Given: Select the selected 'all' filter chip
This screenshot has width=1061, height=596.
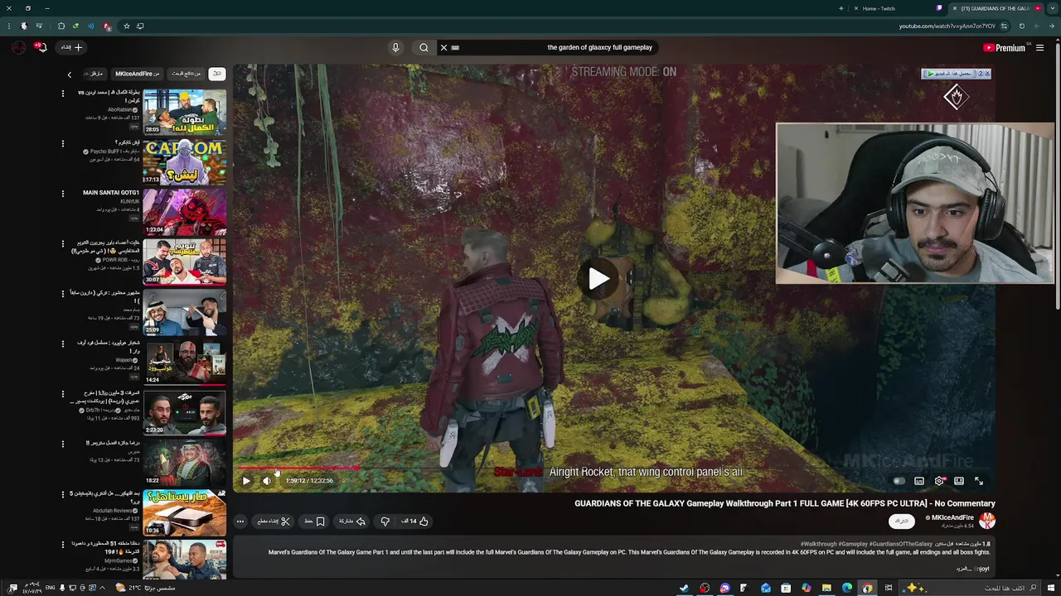Looking at the screenshot, I should (217, 74).
